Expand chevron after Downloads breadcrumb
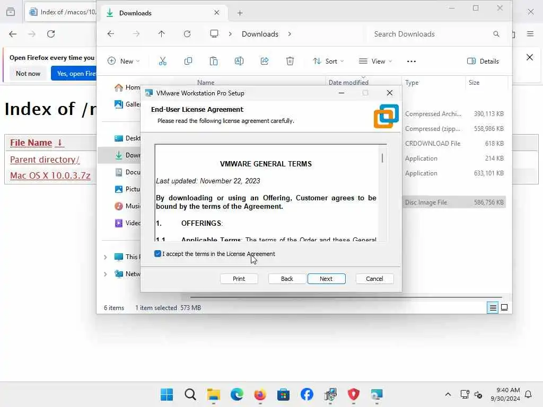543x407 pixels. (290, 34)
